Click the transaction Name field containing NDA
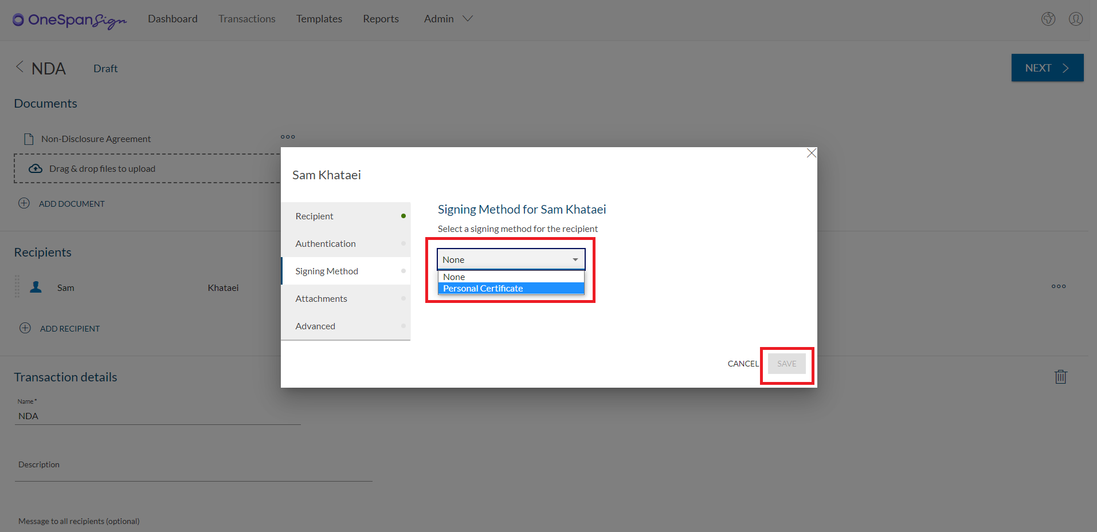The image size is (1097, 532). [158, 416]
